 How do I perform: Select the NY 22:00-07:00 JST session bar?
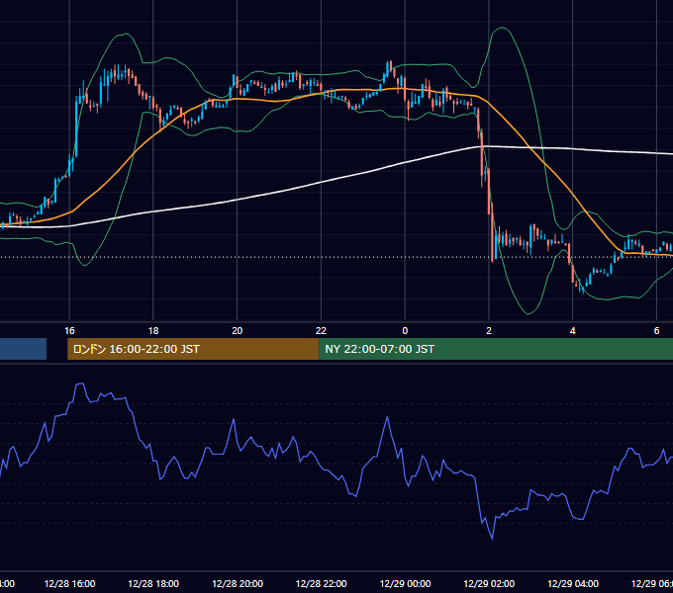click(496, 349)
